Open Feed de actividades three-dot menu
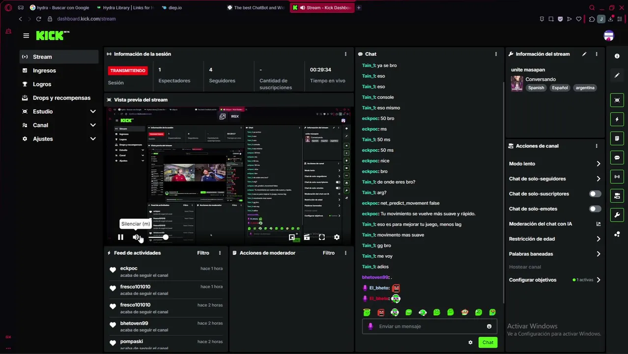 pyautogui.click(x=220, y=253)
